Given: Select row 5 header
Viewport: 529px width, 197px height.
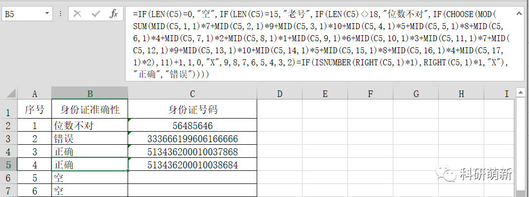Looking at the screenshot, I should (x=9, y=164).
